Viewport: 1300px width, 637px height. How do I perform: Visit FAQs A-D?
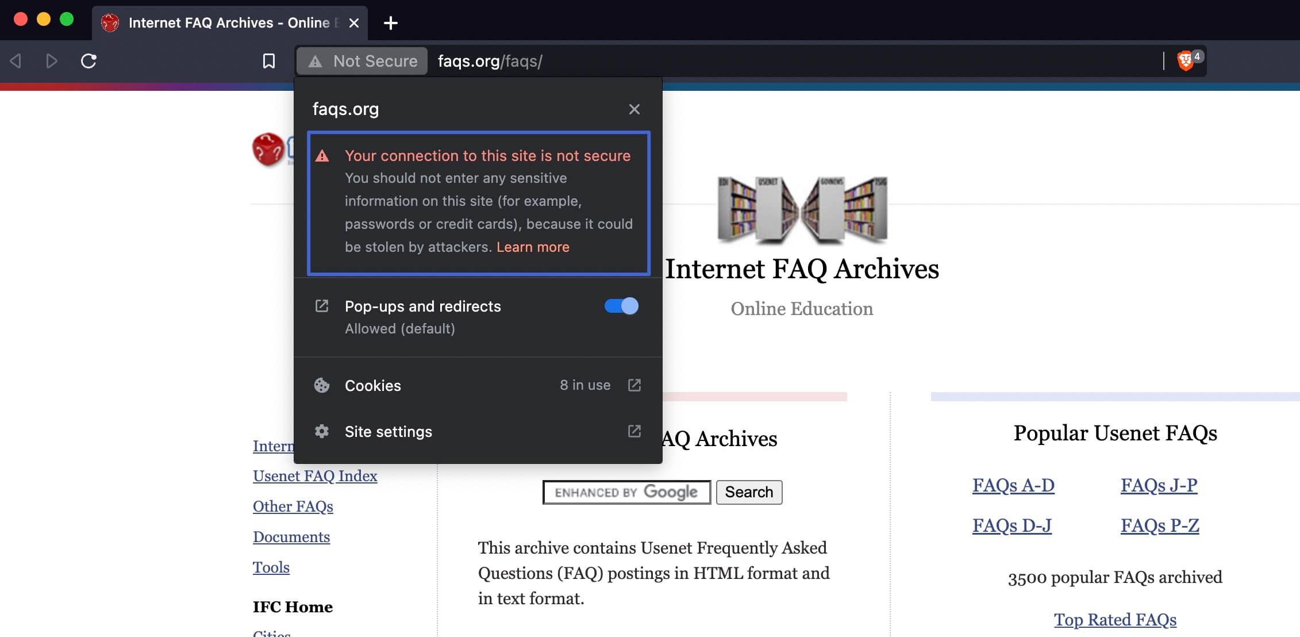point(1013,485)
